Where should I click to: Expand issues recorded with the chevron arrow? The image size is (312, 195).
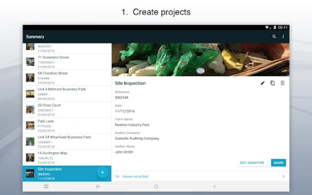coord(283,176)
